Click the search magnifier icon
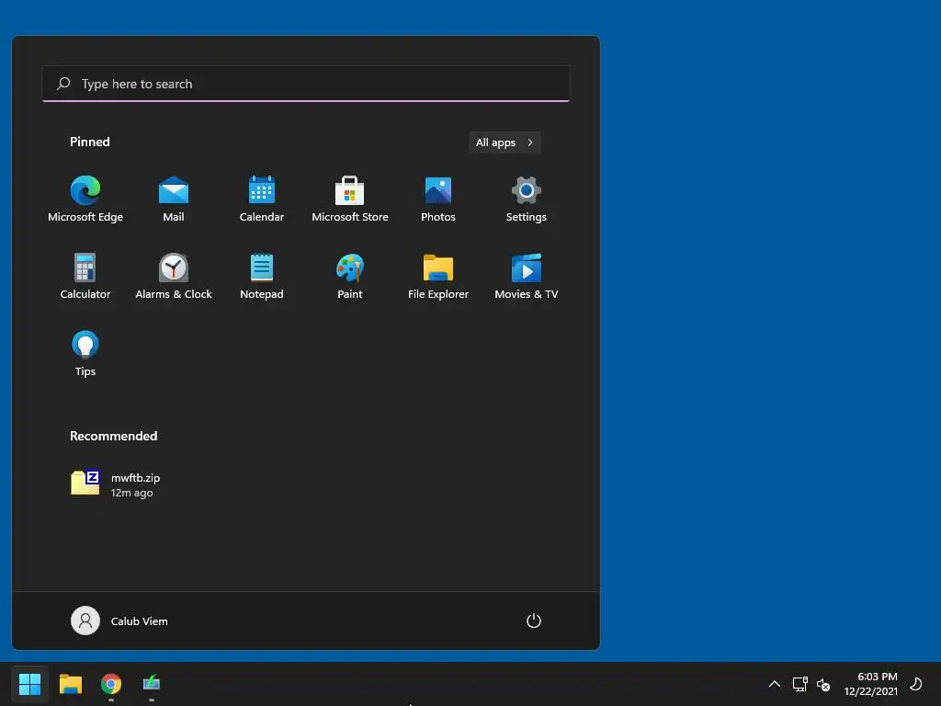The width and height of the screenshot is (941, 706). (x=63, y=84)
